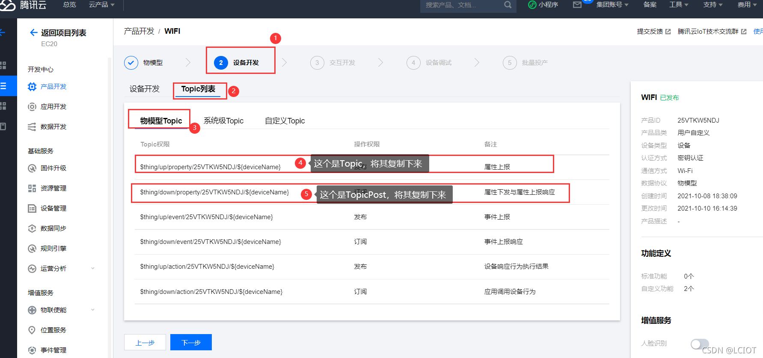Click the 固件升级 sidebar icon
This screenshot has width=763, height=358.
pyautogui.click(x=32, y=168)
